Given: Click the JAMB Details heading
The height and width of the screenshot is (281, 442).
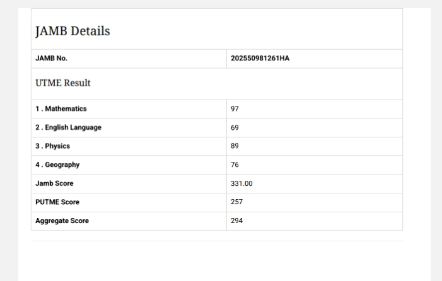Looking at the screenshot, I should [73, 31].
